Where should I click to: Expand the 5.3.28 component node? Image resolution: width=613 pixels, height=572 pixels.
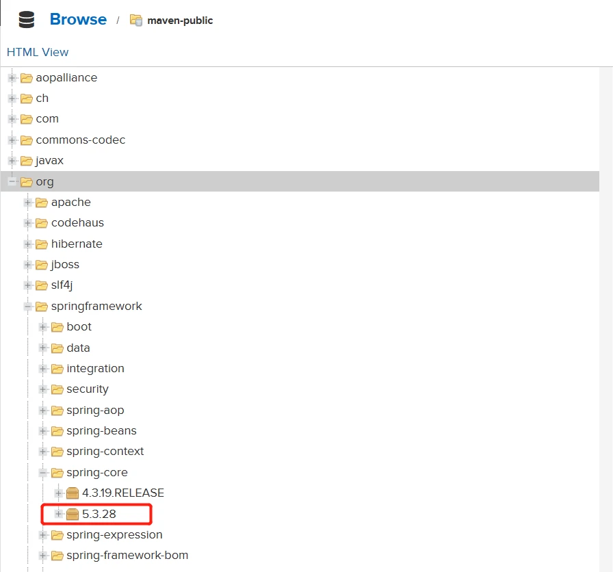point(58,514)
